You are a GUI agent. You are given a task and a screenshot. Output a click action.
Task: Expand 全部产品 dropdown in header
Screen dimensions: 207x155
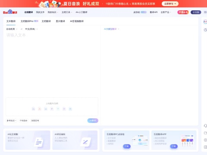point(166,12)
